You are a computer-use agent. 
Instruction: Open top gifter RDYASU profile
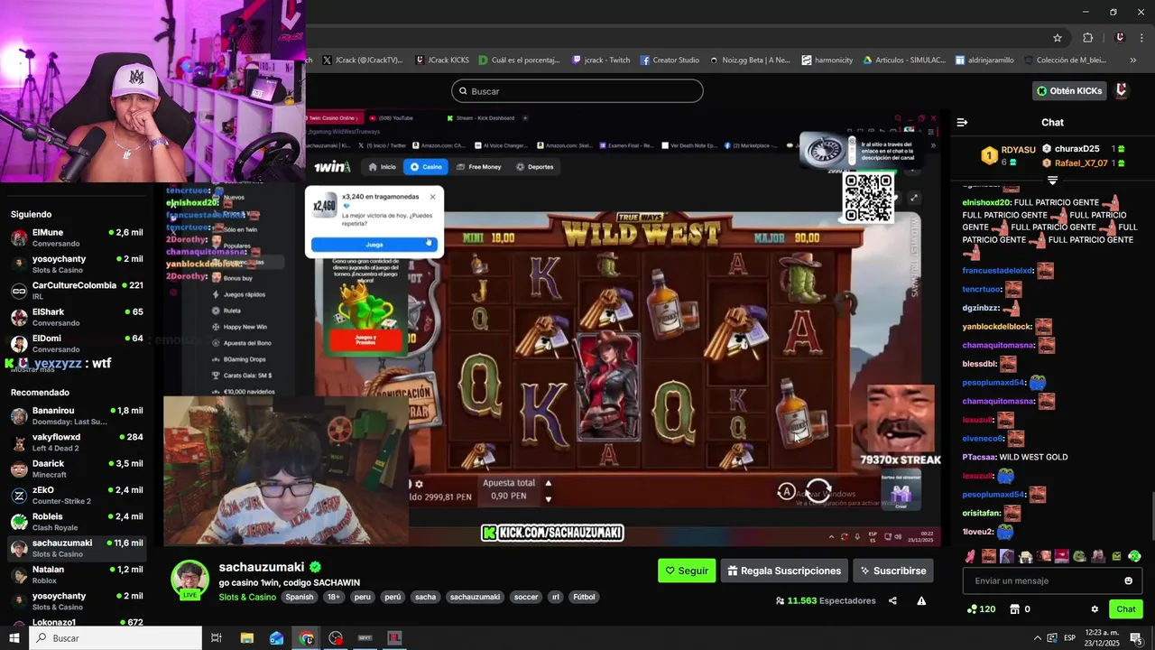tap(1018, 149)
